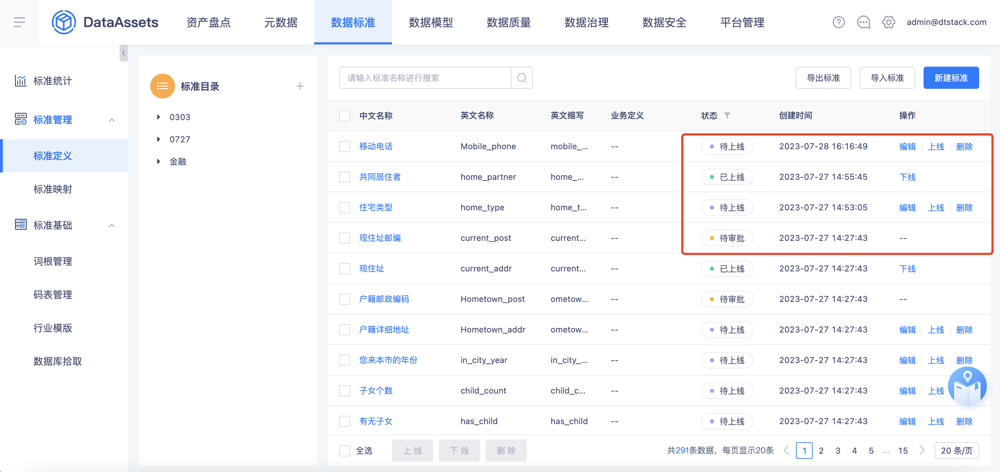
Task: Click the orange 标准目录 list icon
Action: (162, 86)
